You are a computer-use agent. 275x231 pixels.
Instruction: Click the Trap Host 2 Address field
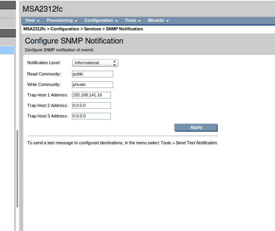(x=91, y=106)
